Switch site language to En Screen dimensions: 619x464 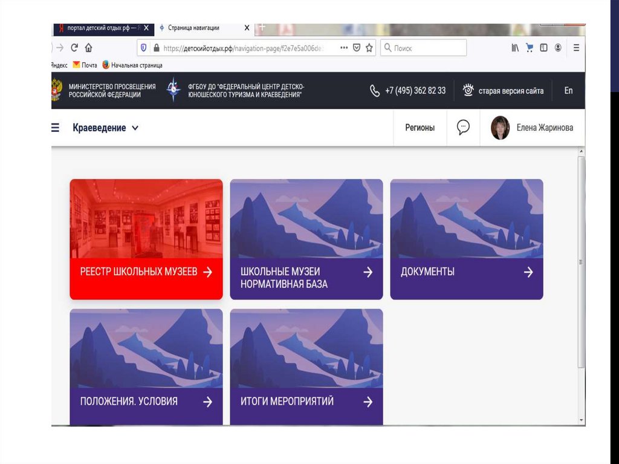coord(568,91)
